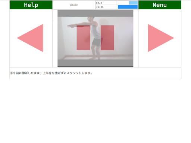
Task: Click the empty cell left of light blue bar
Action: pyautogui.click(x=123, y=3)
